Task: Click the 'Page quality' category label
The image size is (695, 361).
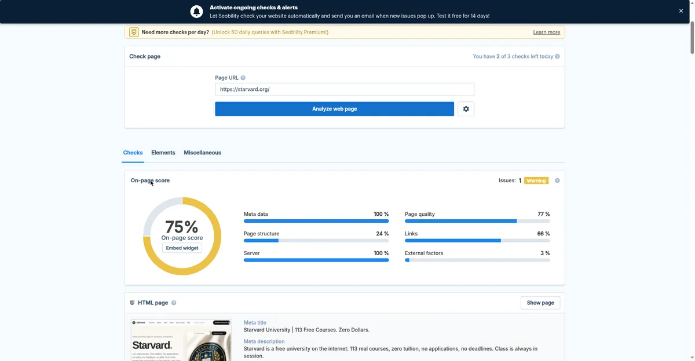Action: click(x=420, y=214)
